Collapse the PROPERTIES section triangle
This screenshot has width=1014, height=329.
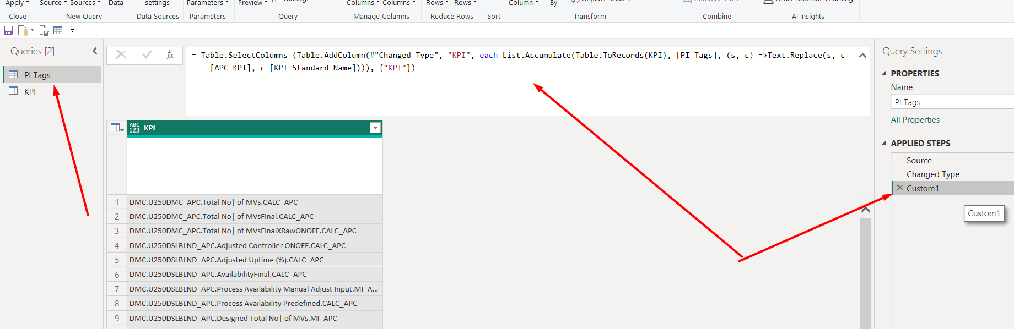pyautogui.click(x=884, y=73)
